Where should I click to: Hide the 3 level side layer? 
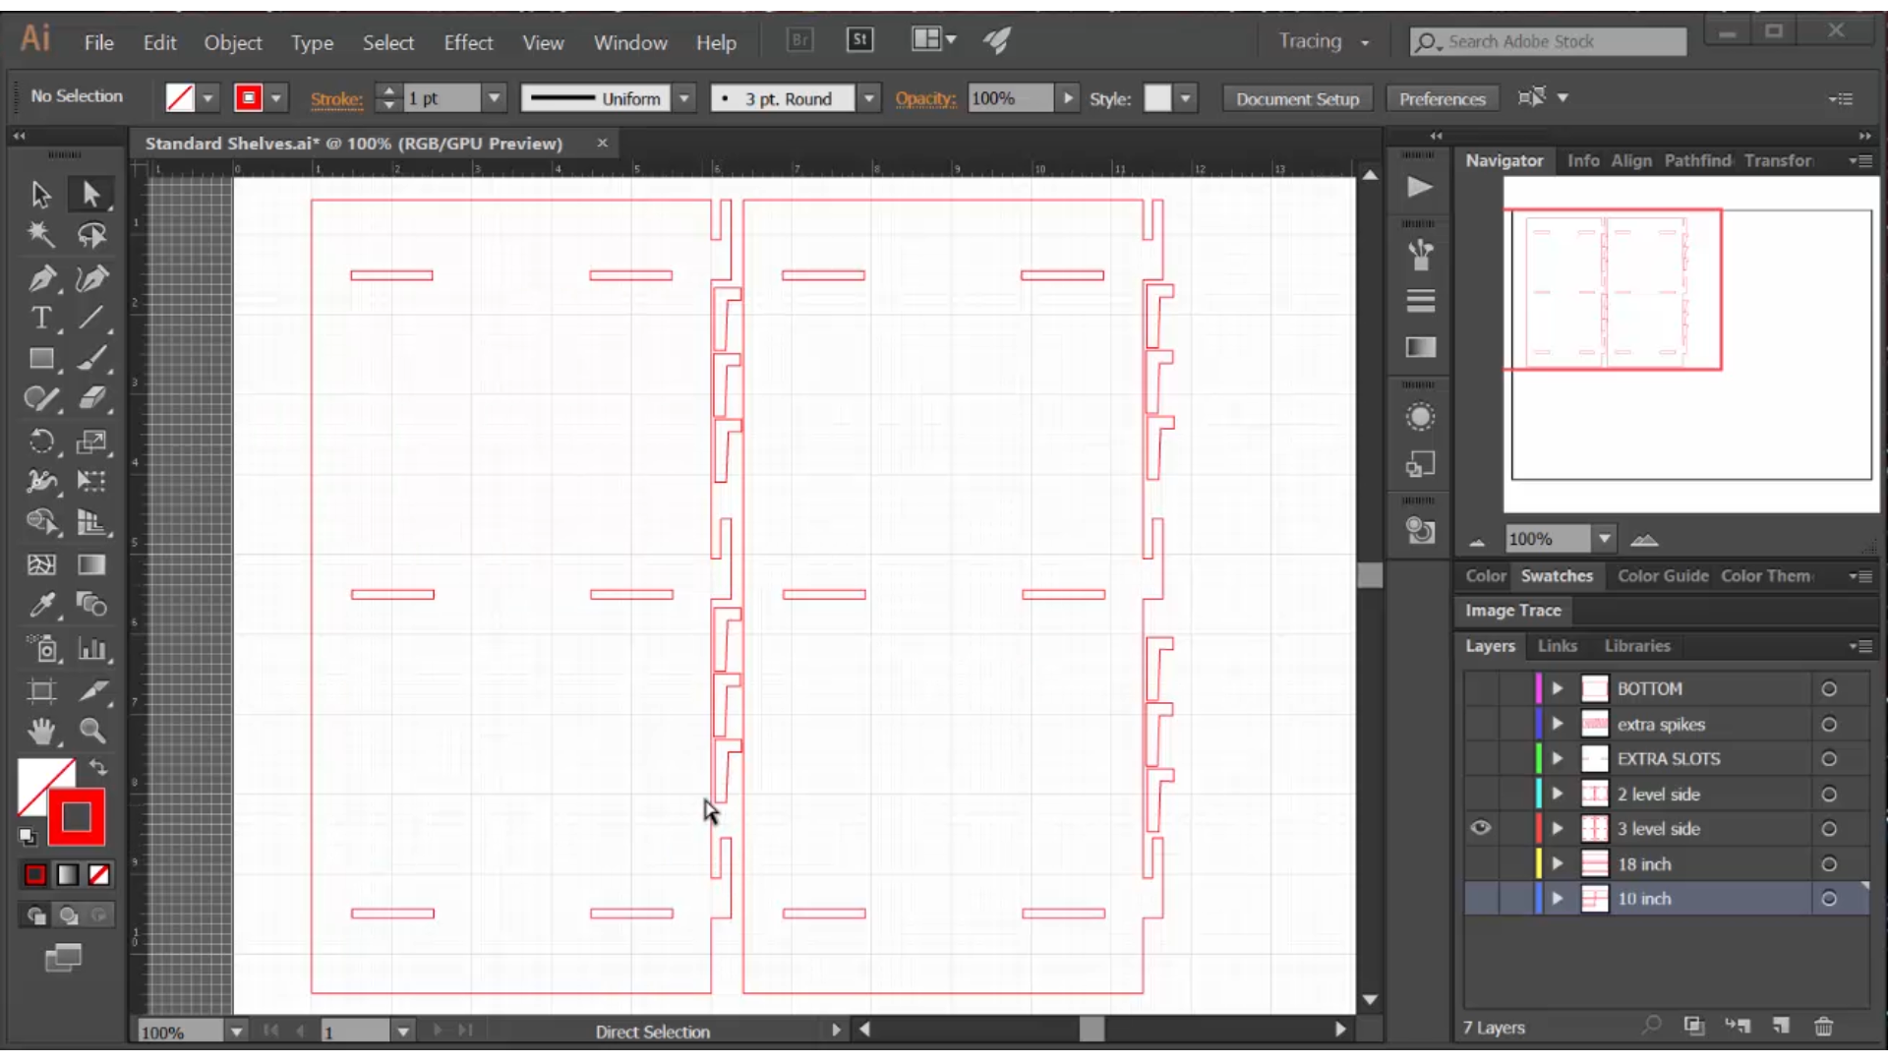(1480, 829)
